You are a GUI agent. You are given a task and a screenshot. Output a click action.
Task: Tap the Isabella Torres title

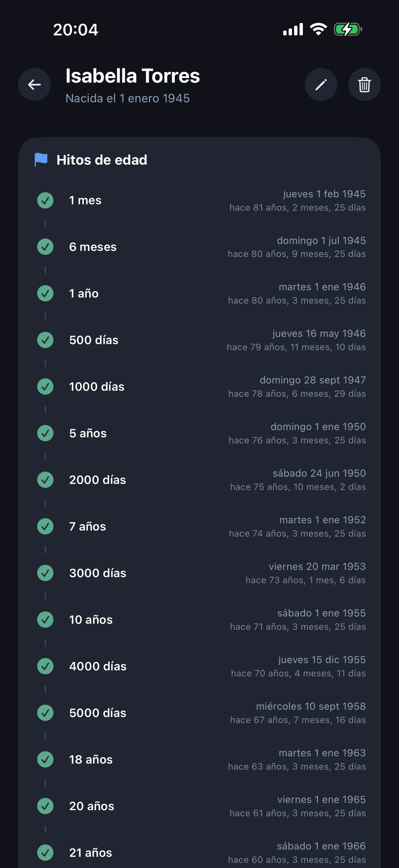click(x=133, y=76)
